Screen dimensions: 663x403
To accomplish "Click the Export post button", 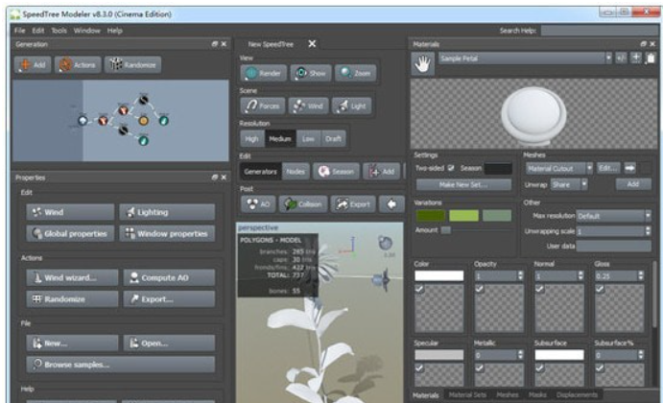I will (x=353, y=204).
